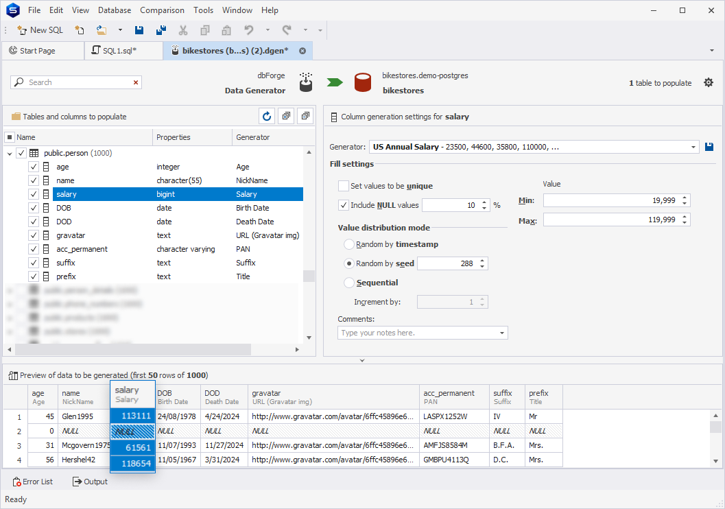
Task: Open the generation settings gear icon
Action: [x=709, y=83]
